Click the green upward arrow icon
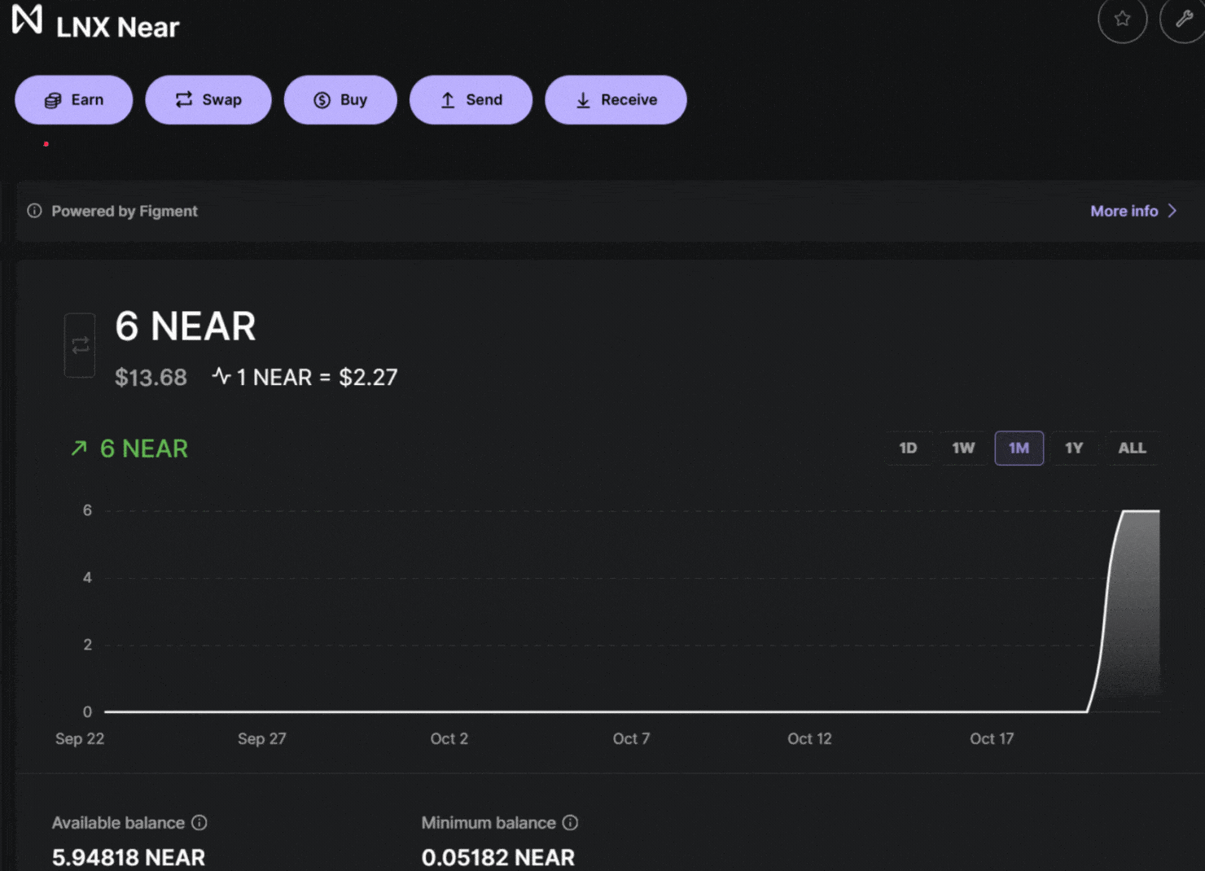The image size is (1205, 871). [79, 449]
